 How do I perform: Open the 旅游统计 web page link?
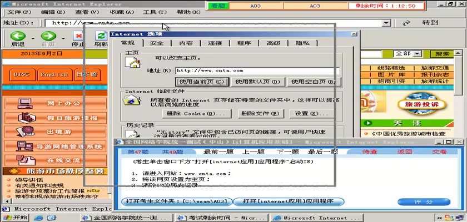[x=435, y=81]
